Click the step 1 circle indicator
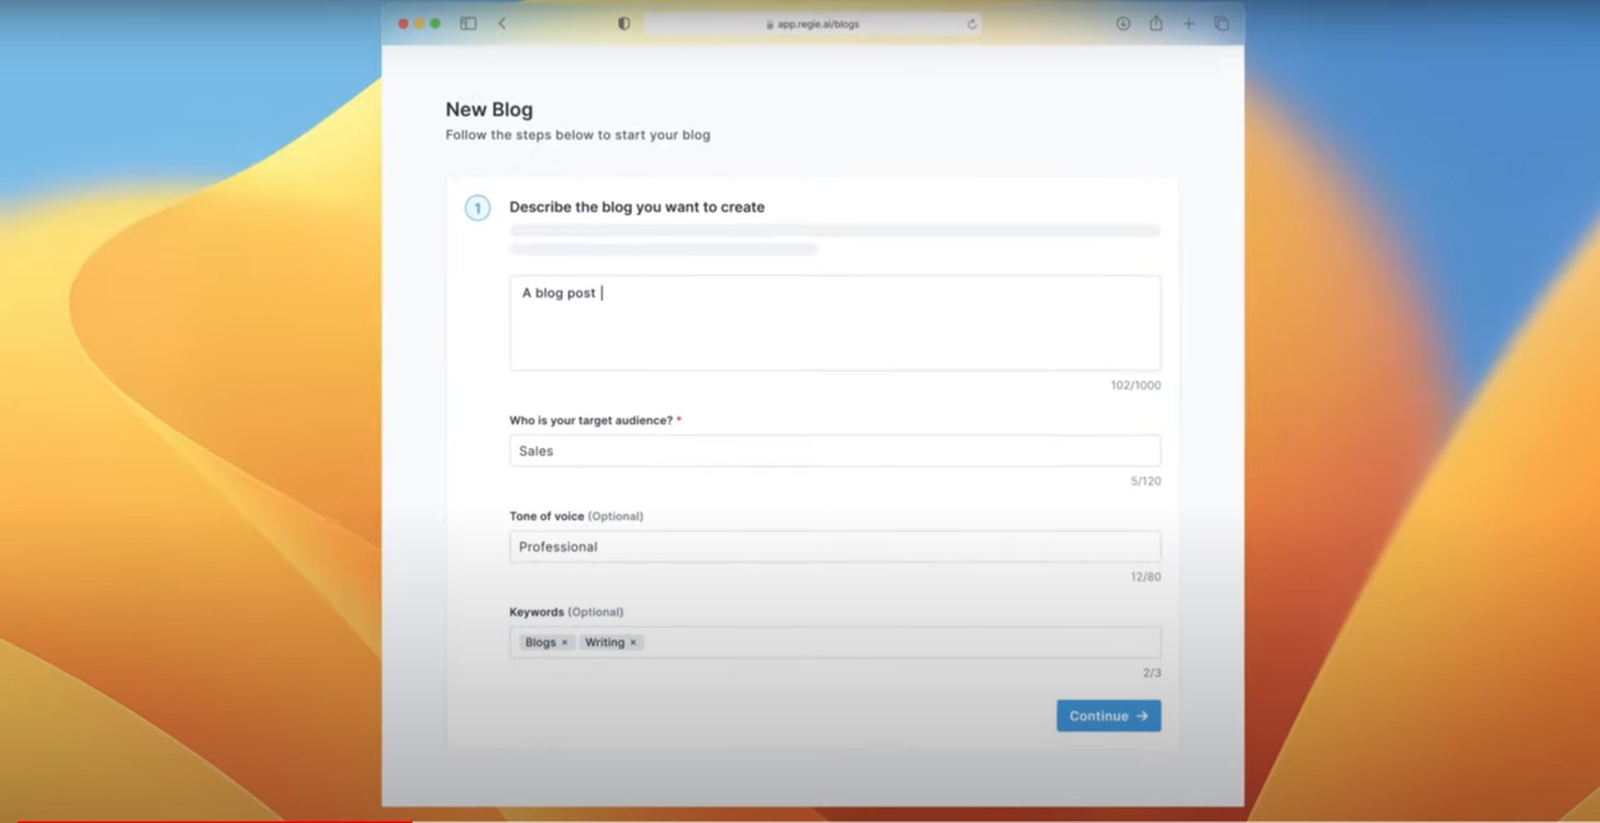 pyautogui.click(x=478, y=208)
